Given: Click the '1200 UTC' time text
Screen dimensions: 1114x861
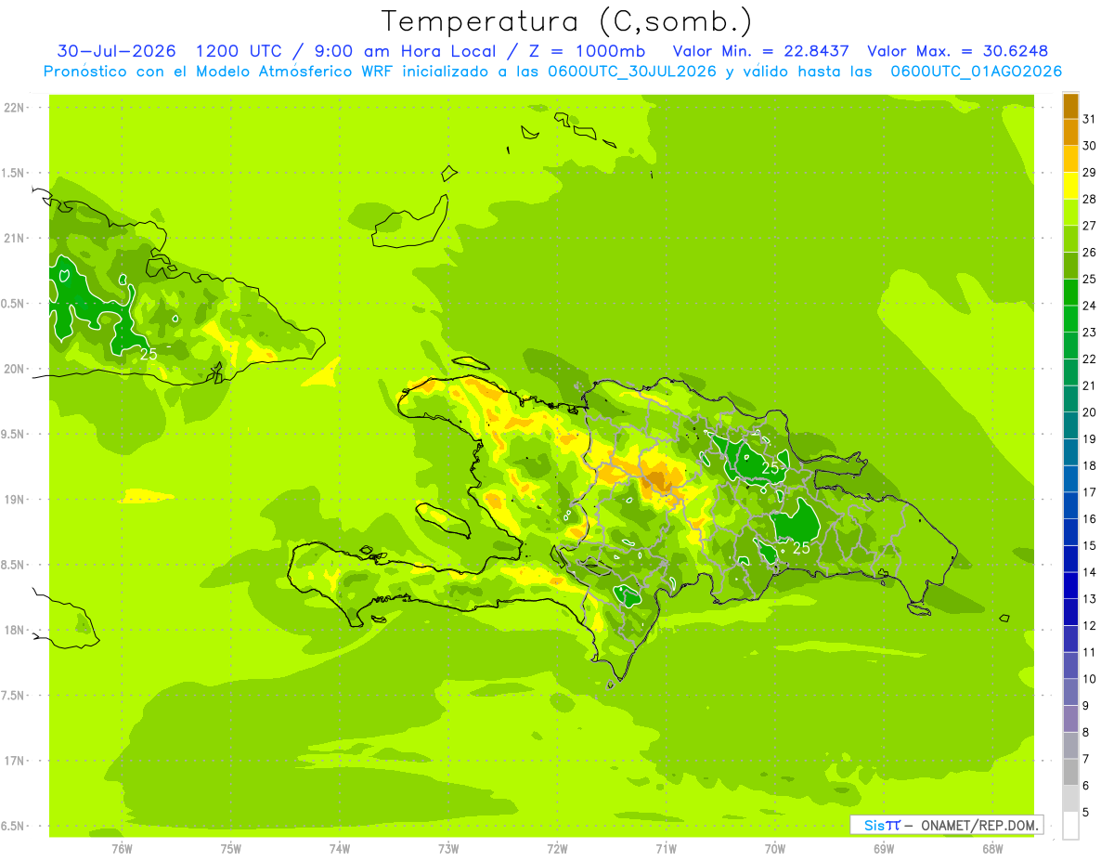Looking at the screenshot, I should point(240,51).
